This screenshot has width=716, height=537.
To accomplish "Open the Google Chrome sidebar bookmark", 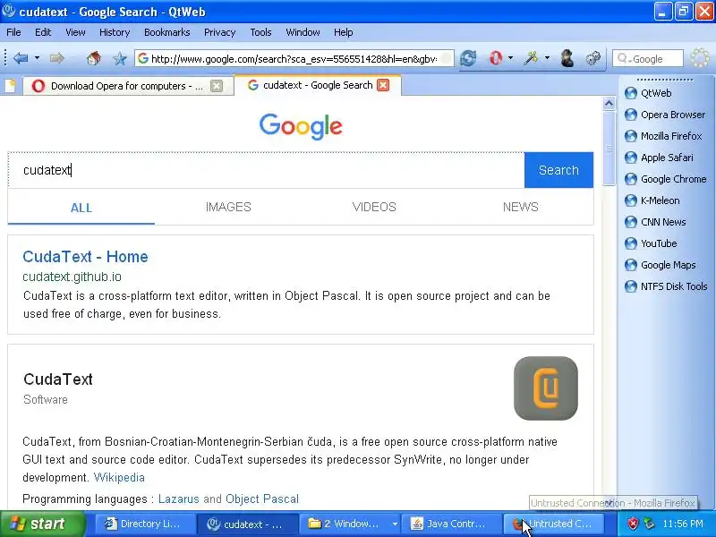I will click(x=665, y=179).
